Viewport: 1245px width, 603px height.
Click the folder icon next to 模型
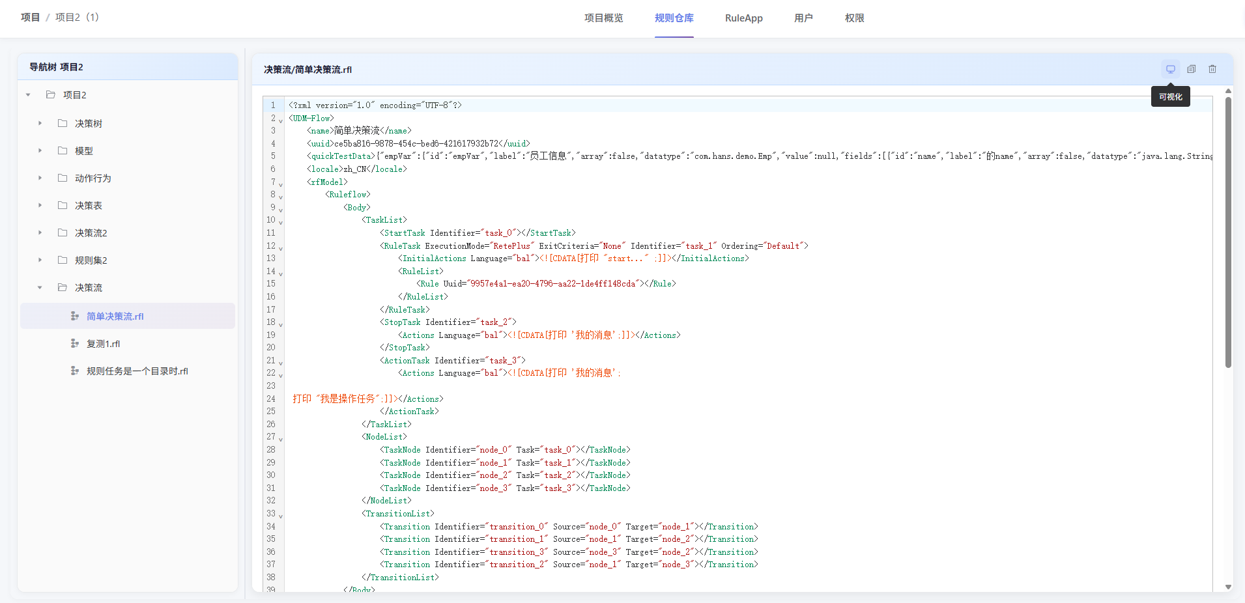point(63,151)
